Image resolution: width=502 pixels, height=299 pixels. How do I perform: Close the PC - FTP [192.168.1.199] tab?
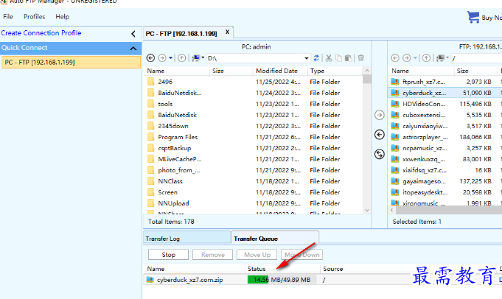[x=227, y=32]
